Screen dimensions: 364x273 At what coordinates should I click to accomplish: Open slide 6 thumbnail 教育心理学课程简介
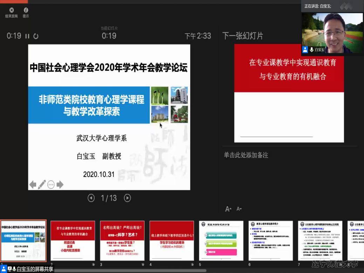pos(270,240)
